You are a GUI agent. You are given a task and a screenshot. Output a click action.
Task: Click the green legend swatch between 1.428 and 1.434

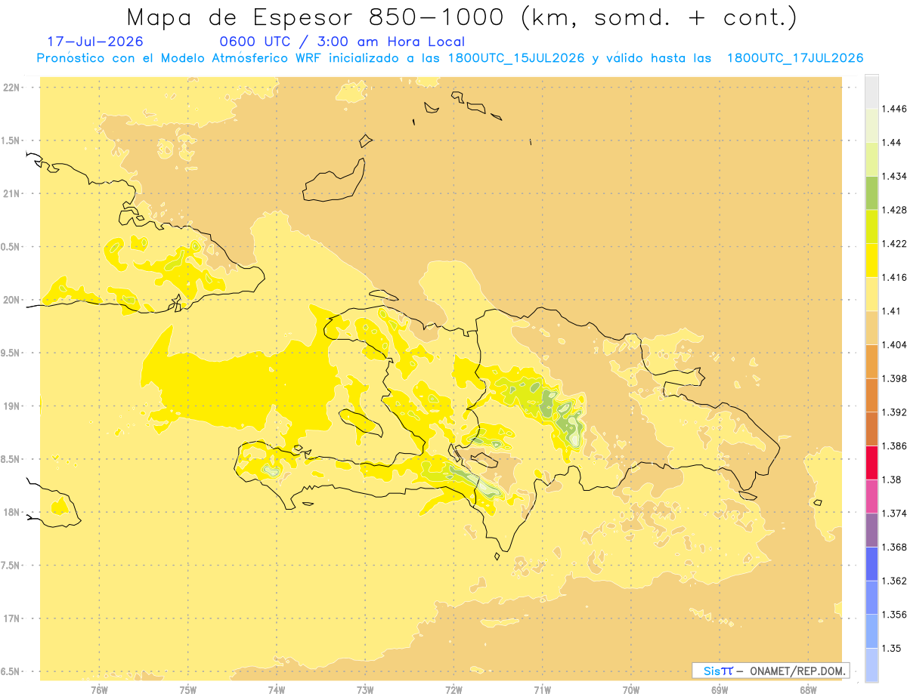tap(871, 193)
